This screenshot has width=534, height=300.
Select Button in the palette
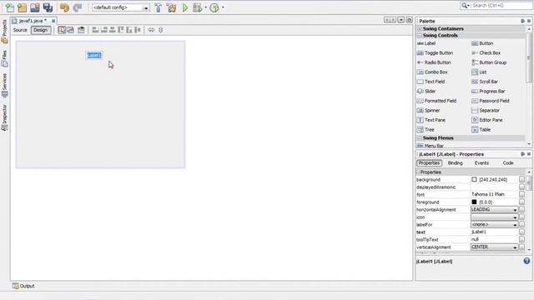[482, 43]
